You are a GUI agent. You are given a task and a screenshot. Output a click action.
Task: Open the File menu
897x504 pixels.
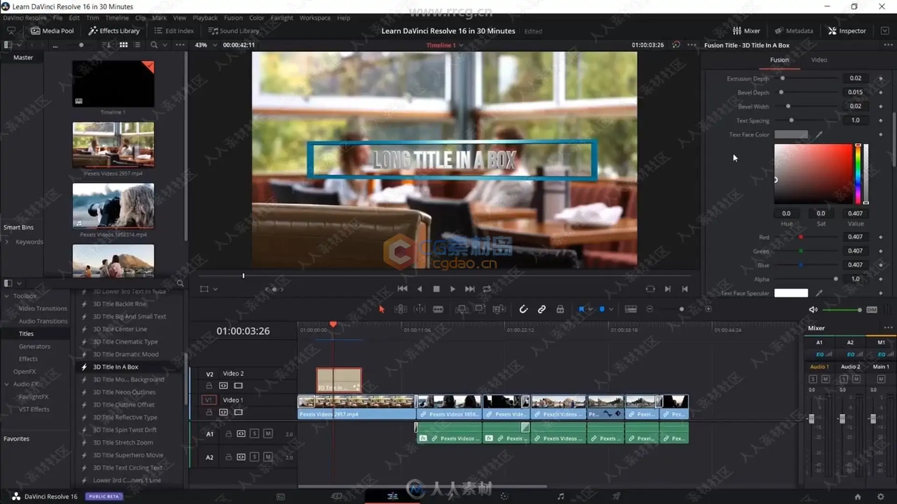tap(57, 18)
